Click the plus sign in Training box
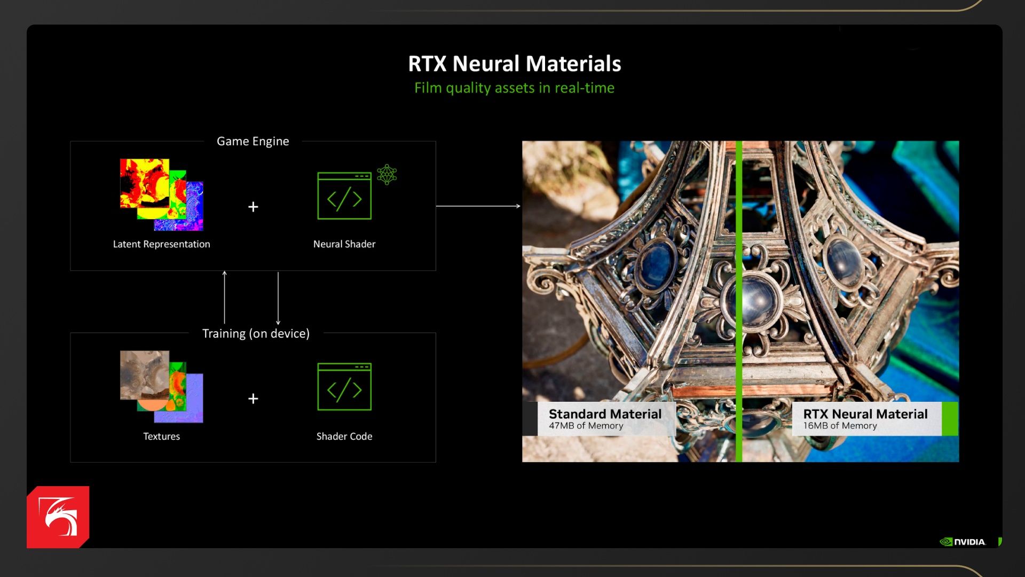 click(253, 399)
